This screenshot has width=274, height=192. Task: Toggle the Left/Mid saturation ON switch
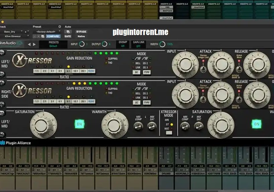click(x=79, y=124)
